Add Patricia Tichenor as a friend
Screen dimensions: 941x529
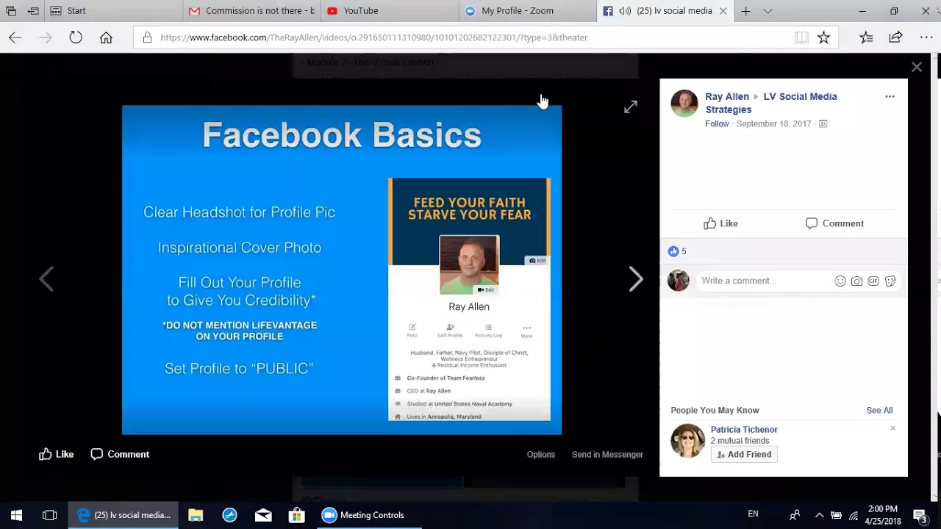744,454
